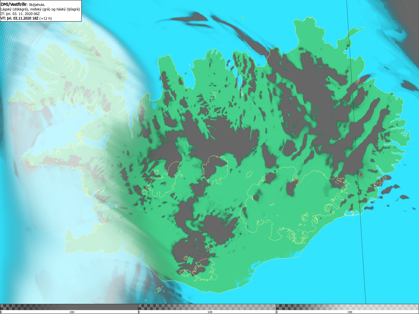Viewport: 419px width, 314px height.
Task: Click the word Skýjahula in the legend
Action: pyautogui.click(x=37, y=5)
